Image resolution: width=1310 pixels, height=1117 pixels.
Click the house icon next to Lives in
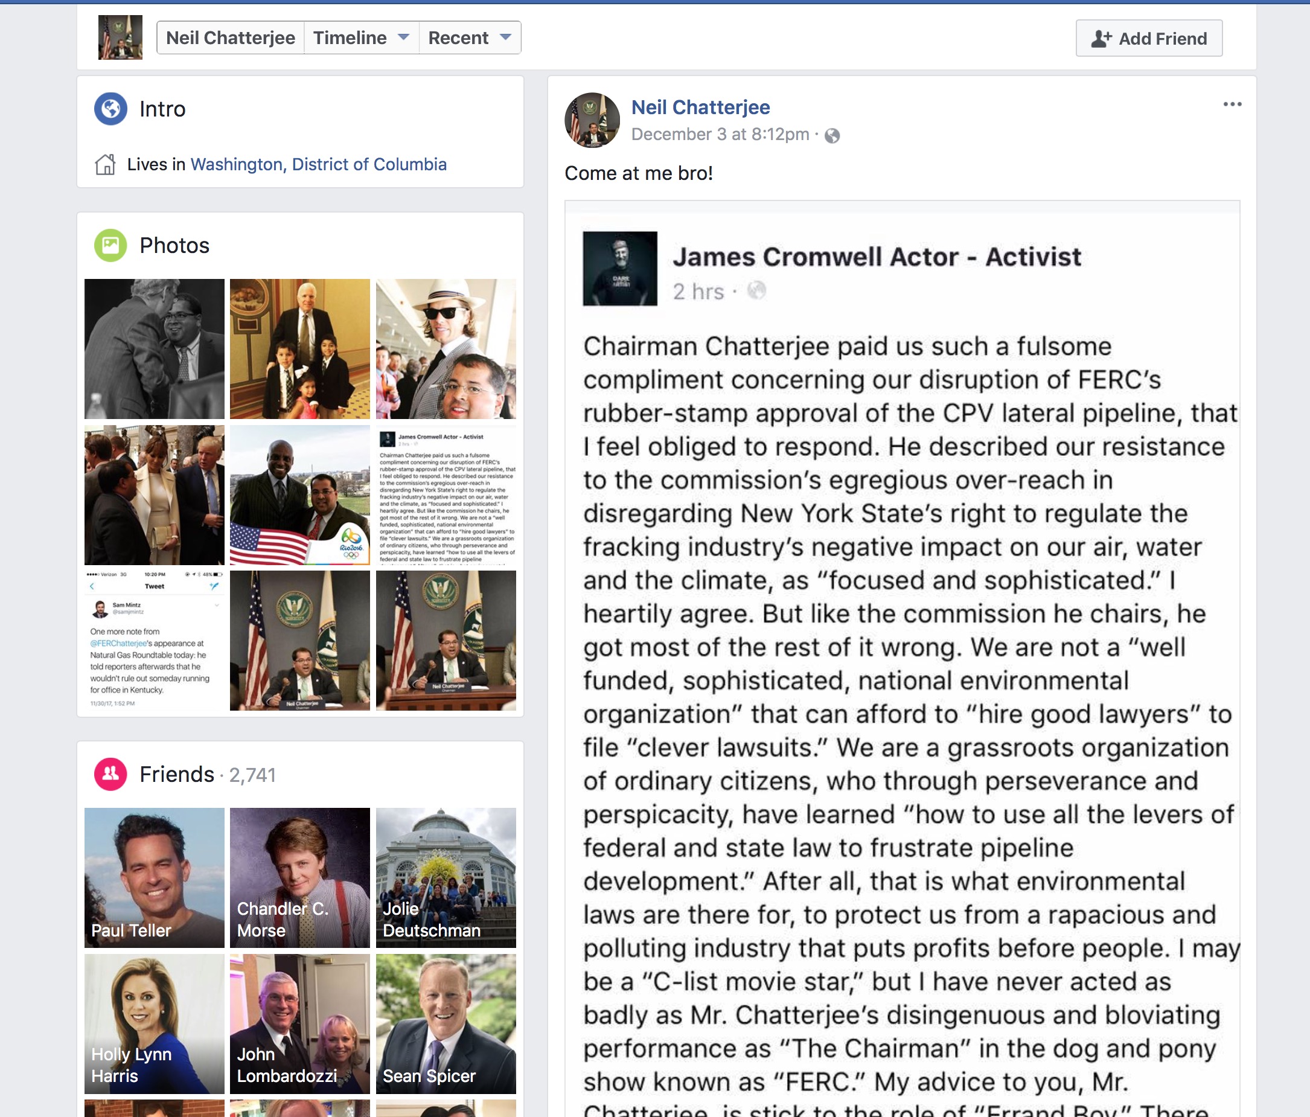[x=105, y=164]
